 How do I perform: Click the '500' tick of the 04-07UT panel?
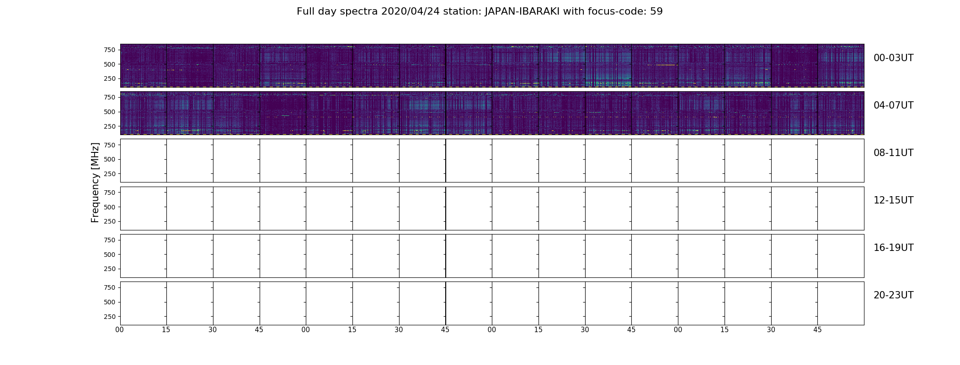click(x=110, y=112)
